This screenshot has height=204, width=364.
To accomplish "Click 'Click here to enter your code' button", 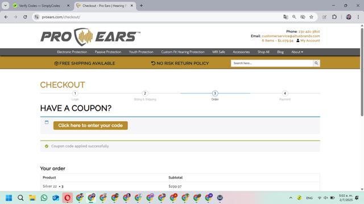I will (x=90, y=125).
